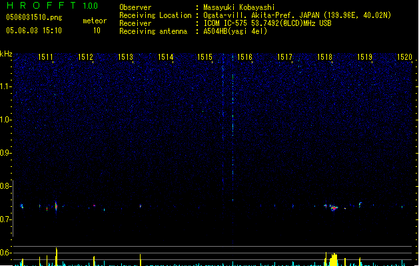Click the 0.7 kHz frequency axis label
This screenshot has height=266, width=419.
[5, 219]
